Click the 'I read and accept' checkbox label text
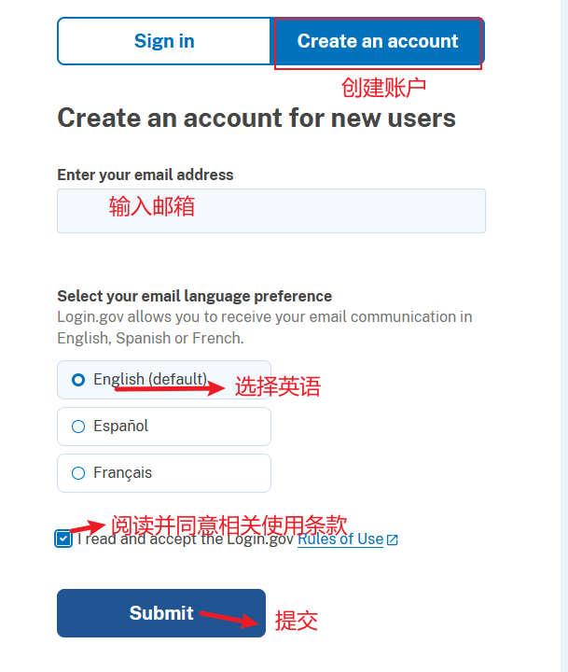 coord(186,539)
